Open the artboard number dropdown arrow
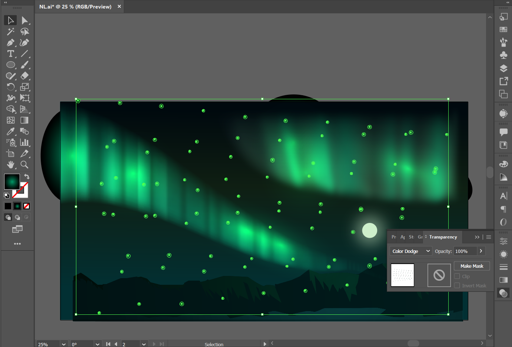512x347 pixels. click(x=144, y=344)
